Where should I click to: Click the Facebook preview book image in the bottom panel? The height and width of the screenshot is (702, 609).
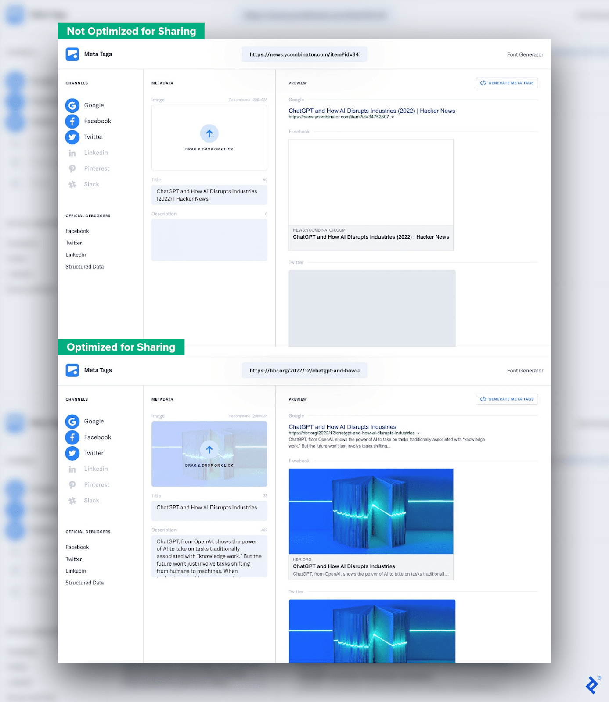click(x=371, y=511)
